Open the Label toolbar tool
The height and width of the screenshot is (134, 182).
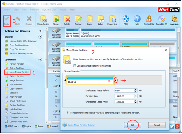101,21
